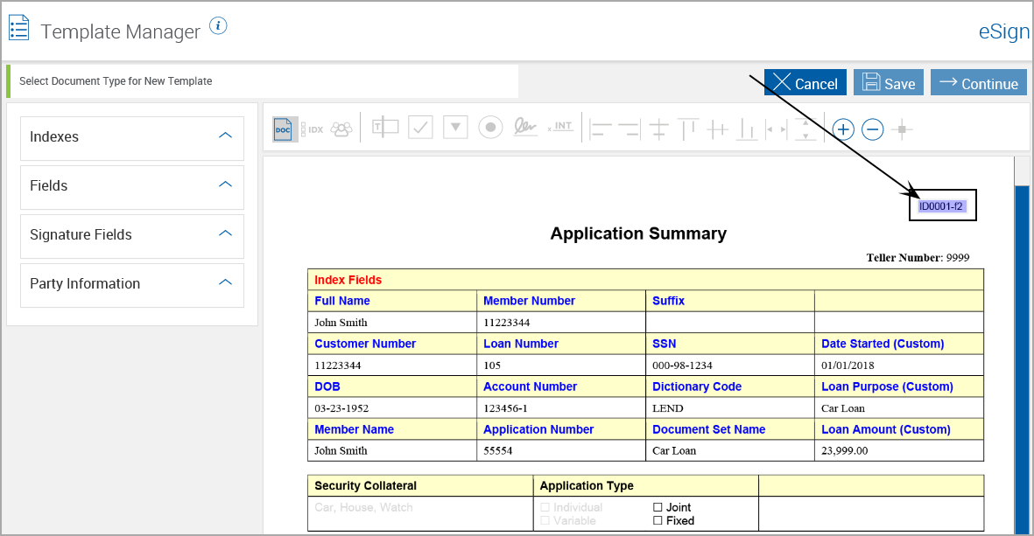1034x536 pixels.
Task: Click the Member Number column label
Action: (529, 301)
